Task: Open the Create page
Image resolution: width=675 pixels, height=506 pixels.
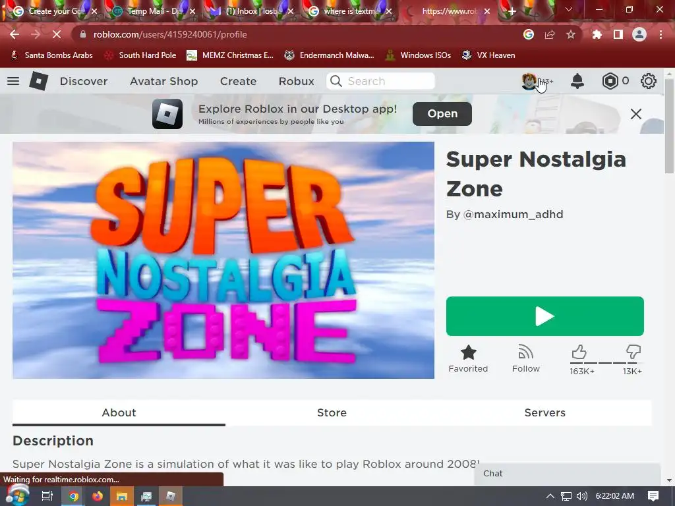Action: [x=238, y=81]
